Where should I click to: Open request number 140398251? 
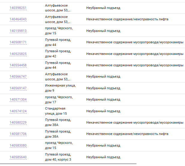click(18, 8)
